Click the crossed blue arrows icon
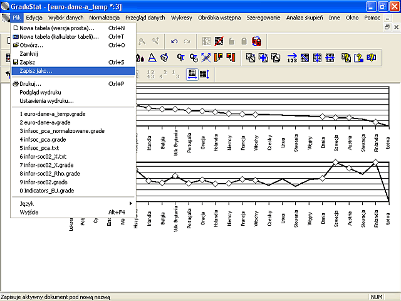Image resolution: width=401 pixels, height=301 pixels. [x=206, y=58]
